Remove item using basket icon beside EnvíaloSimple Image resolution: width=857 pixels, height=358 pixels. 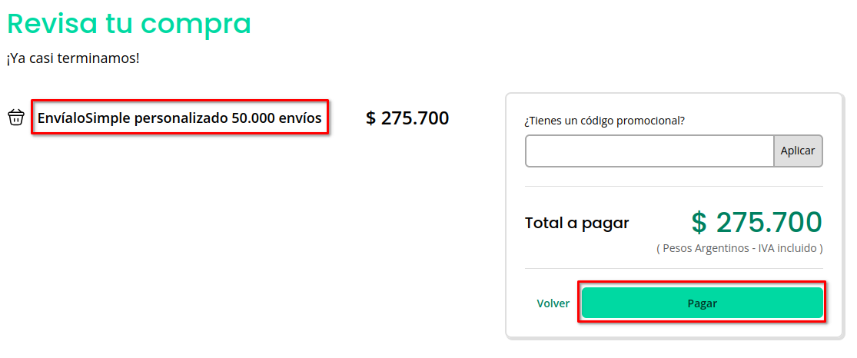(x=16, y=118)
